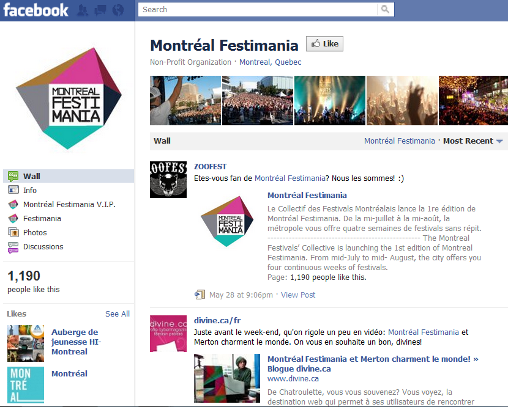The image size is (508, 407).
Task: Open the Most Recent wall filter dropdown
Action: pos(473,141)
